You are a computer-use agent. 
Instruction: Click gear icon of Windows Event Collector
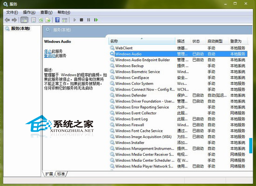coord(112,113)
